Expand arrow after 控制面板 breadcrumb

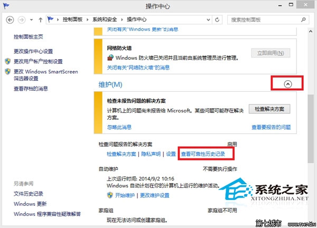click(x=88, y=20)
